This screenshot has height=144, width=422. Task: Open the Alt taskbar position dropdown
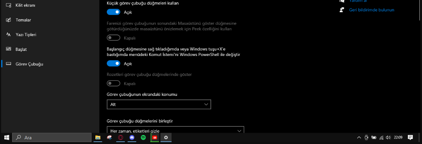click(x=159, y=104)
